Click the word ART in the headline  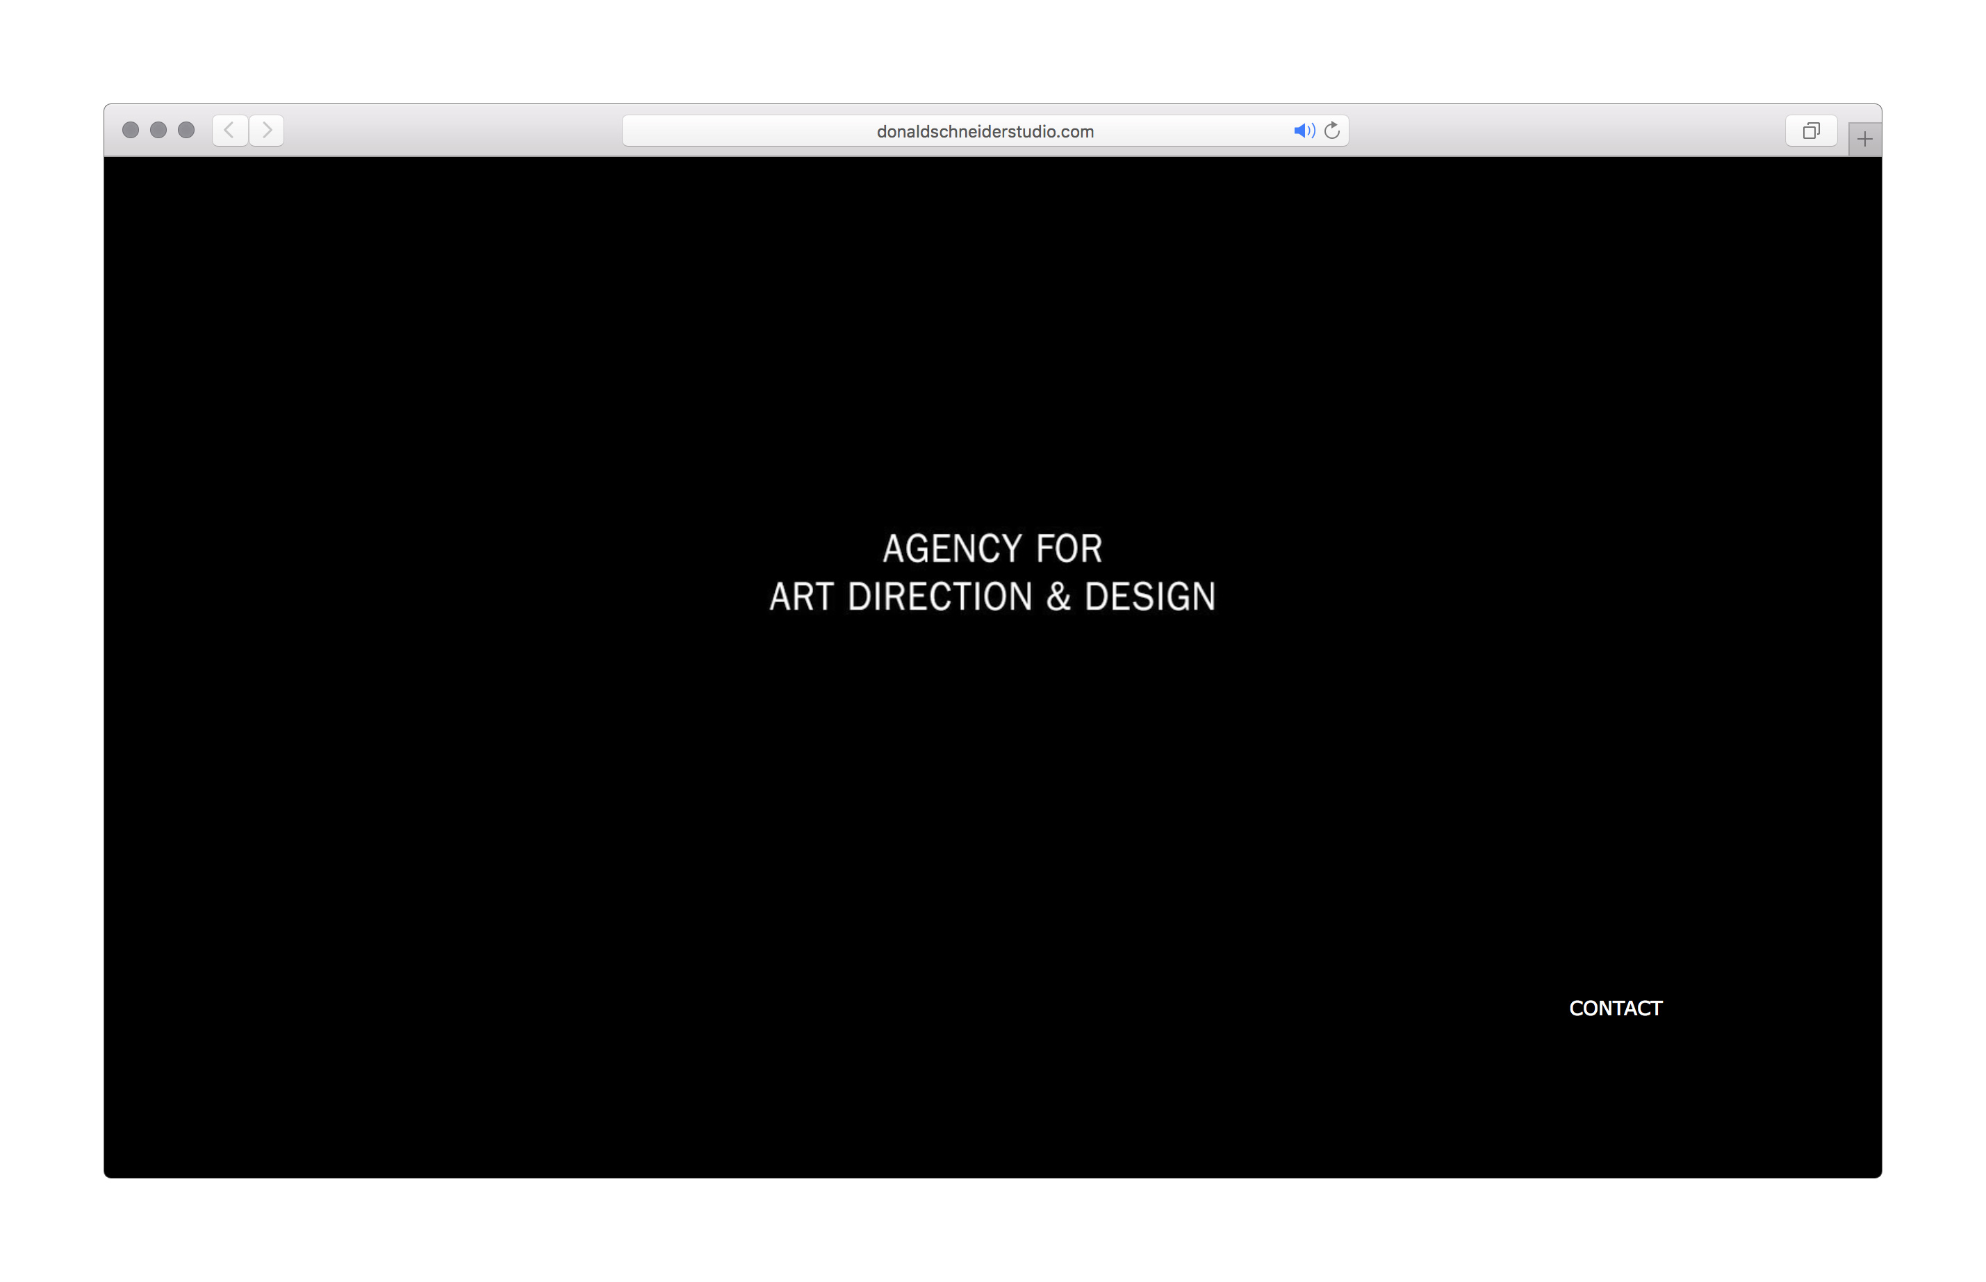coord(801,597)
